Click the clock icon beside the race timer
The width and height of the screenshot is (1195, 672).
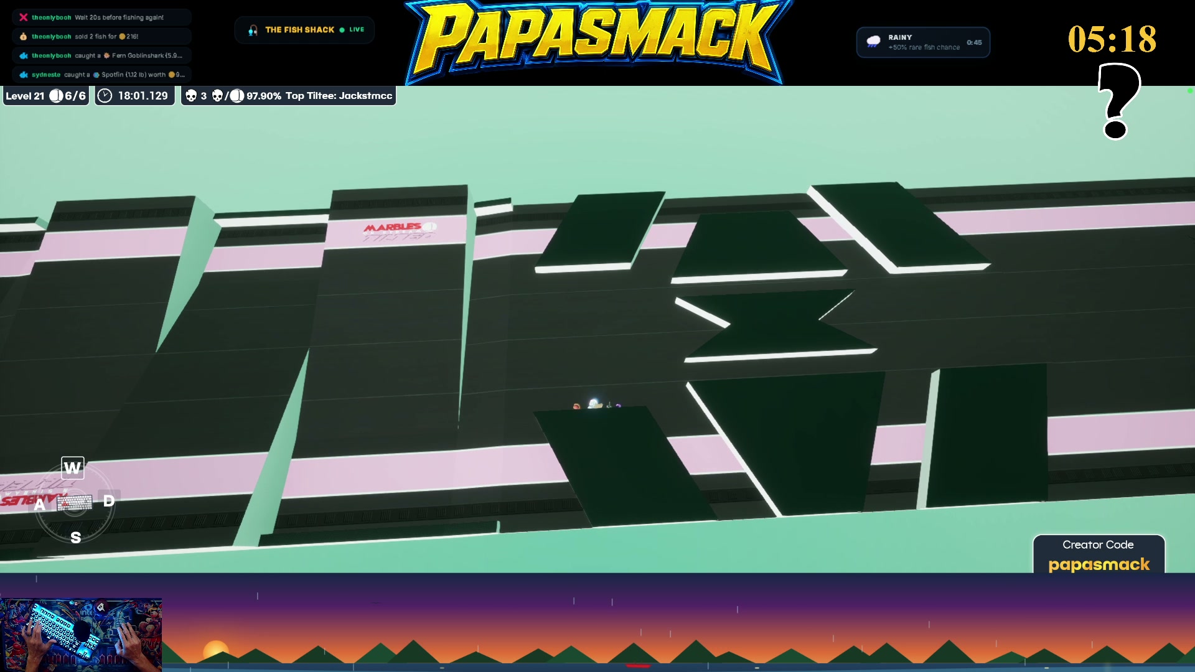pyautogui.click(x=105, y=96)
